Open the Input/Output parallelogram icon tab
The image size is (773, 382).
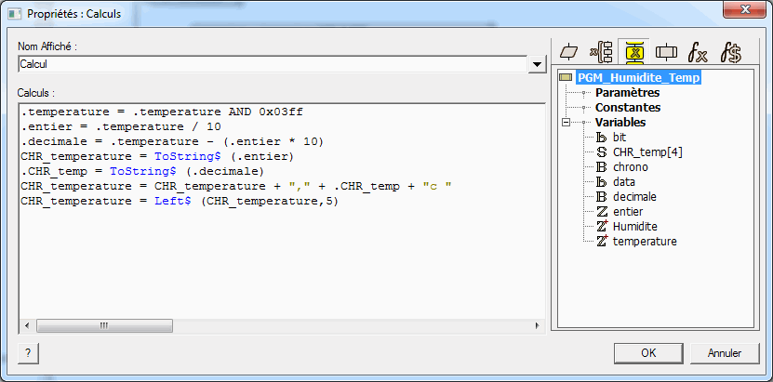[x=569, y=52]
